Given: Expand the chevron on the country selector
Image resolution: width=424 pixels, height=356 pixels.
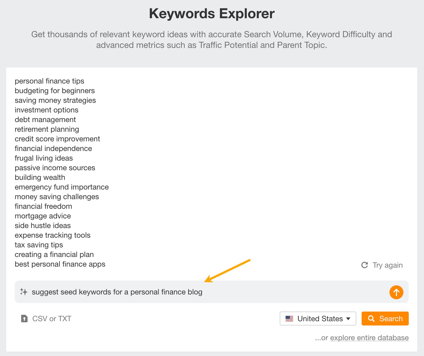Looking at the screenshot, I should pyautogui.click(x=348, y=319).
